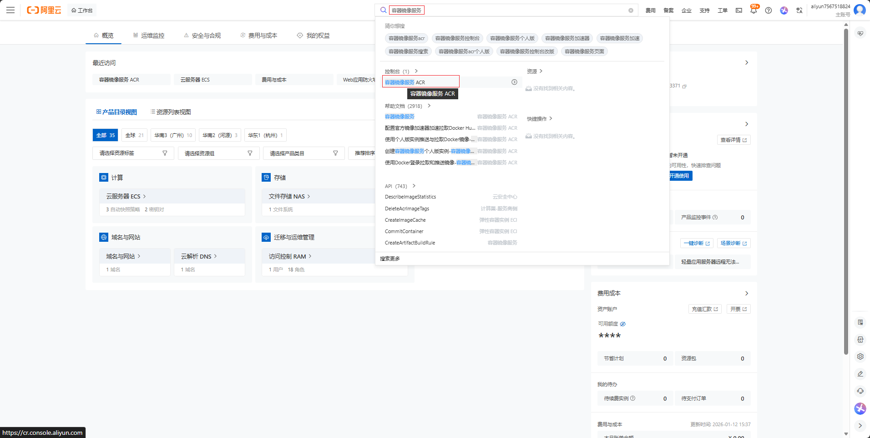This screenshot has width=870, height=438.
Task: Click the 开票 button
Action: [738, 309]
